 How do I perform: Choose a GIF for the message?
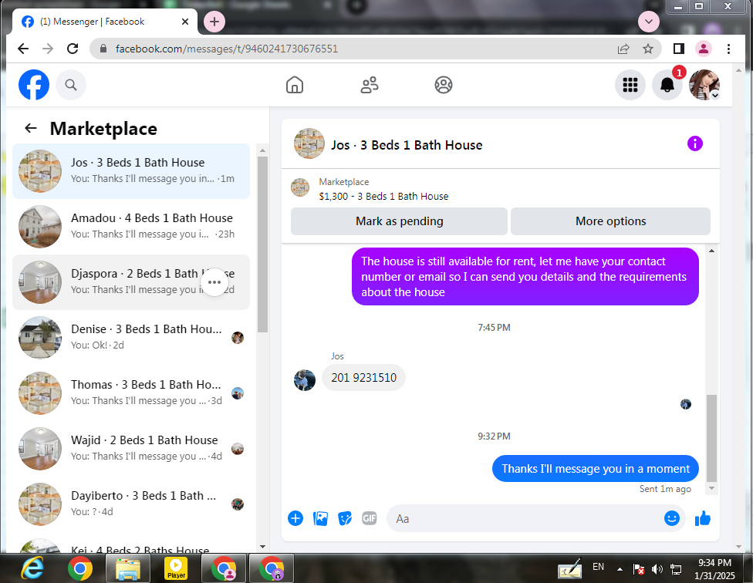tap(370, 518)
